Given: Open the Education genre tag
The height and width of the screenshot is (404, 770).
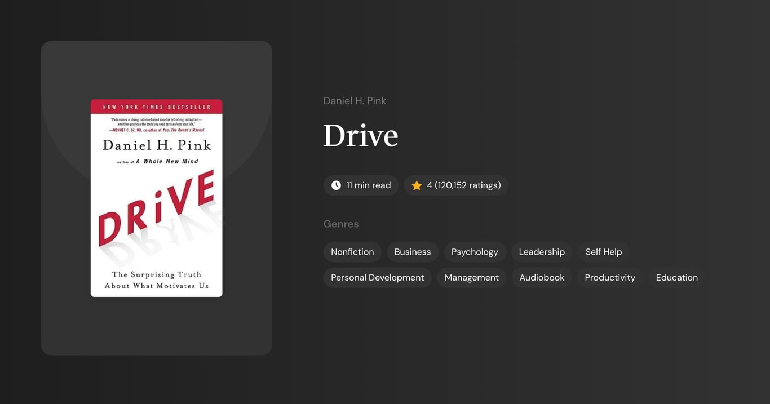Looking at the screenshot, I should pyautogui.click(x=677, y=278).
